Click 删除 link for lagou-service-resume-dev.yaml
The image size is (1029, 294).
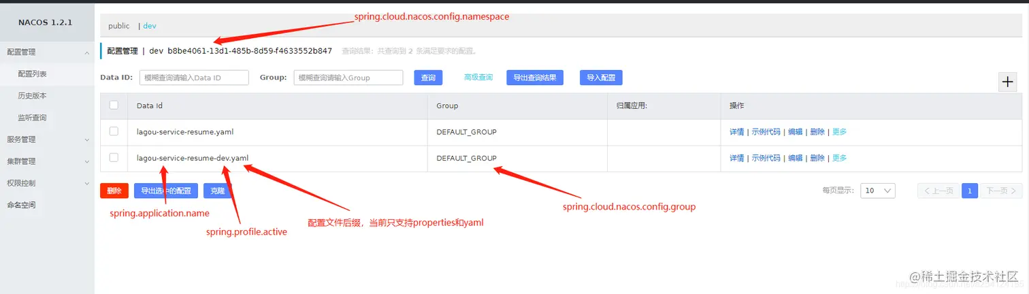click(x=817, y=158)
